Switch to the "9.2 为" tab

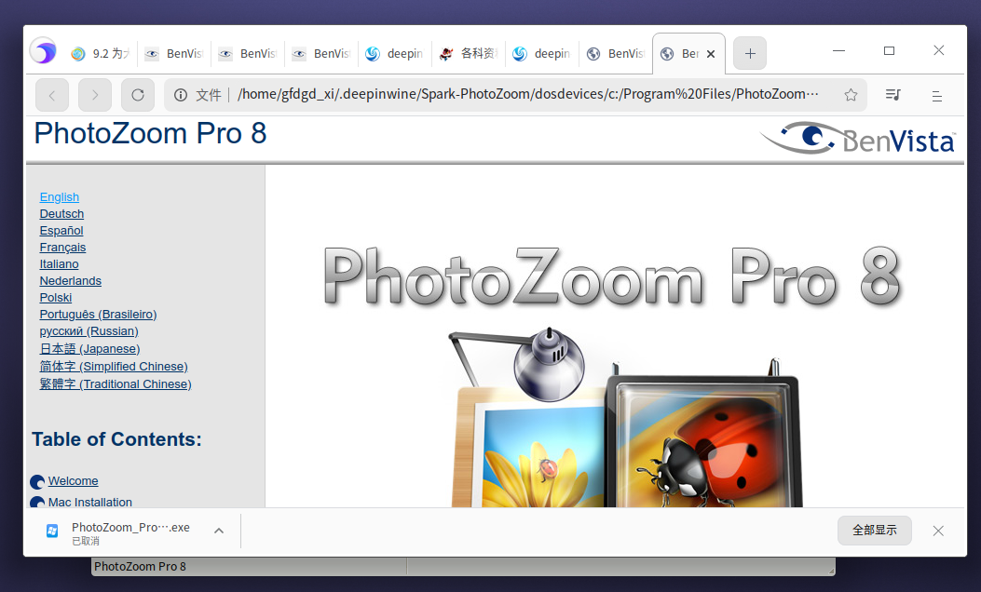click(101, 54)
